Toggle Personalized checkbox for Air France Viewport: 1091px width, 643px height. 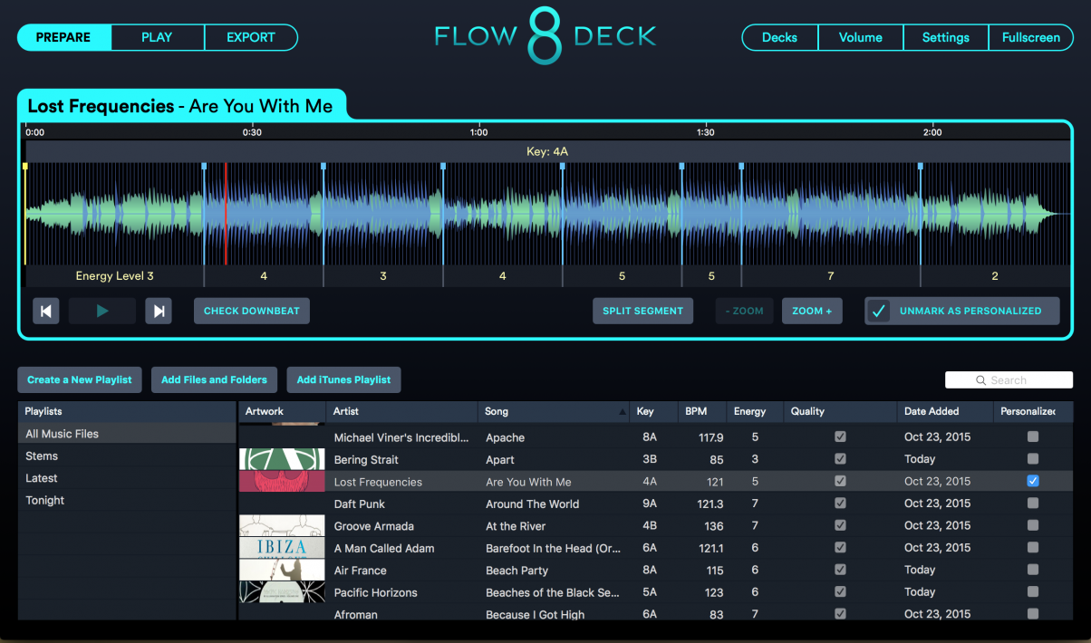(x=1033, y=570)
